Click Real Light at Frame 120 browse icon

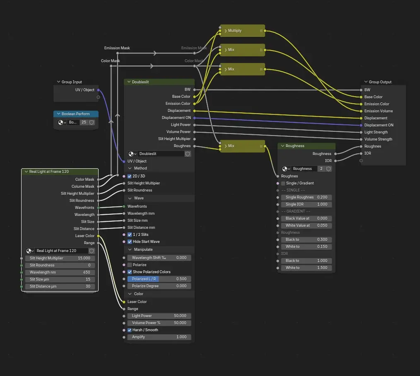(x=30, y=251)
